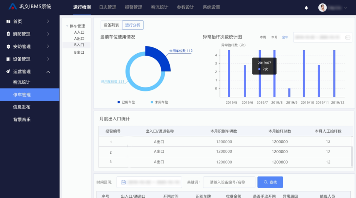Click the 本月人工抬杆数 column header
Viewport: 356px width, 198px height.
click(328, 131)
